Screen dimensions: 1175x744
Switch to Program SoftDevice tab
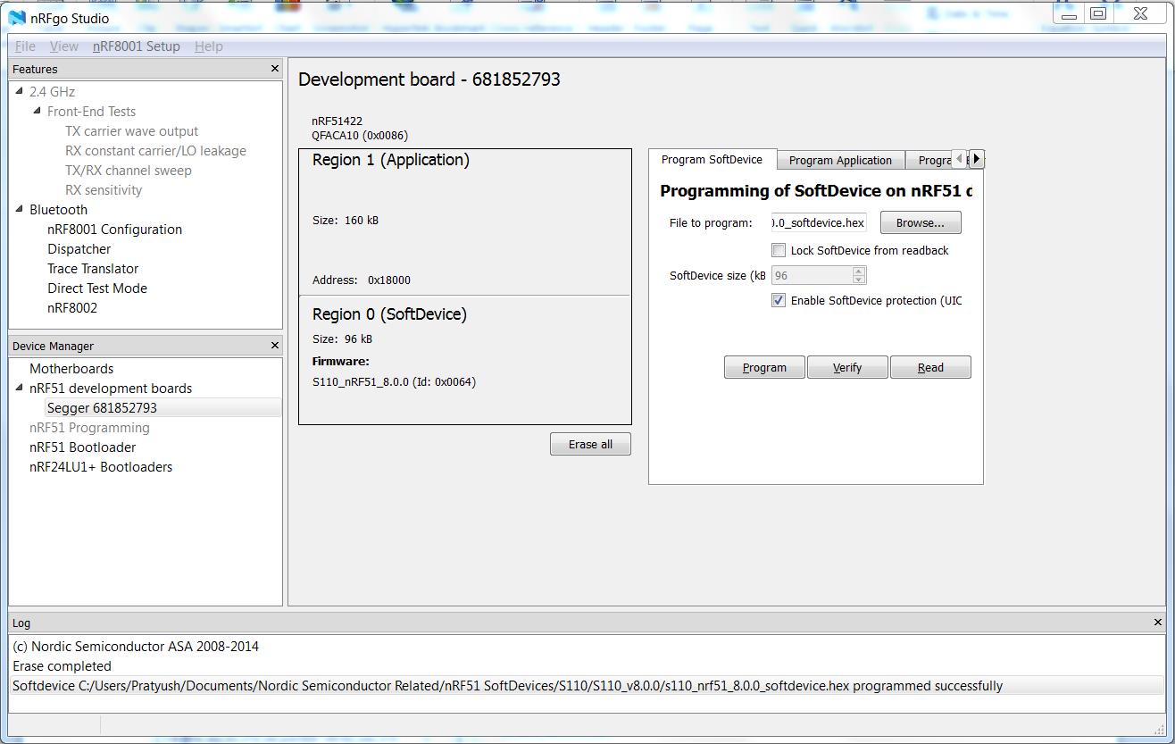(712, 159)
